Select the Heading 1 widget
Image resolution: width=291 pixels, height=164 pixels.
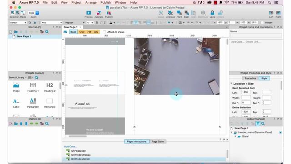33,87
